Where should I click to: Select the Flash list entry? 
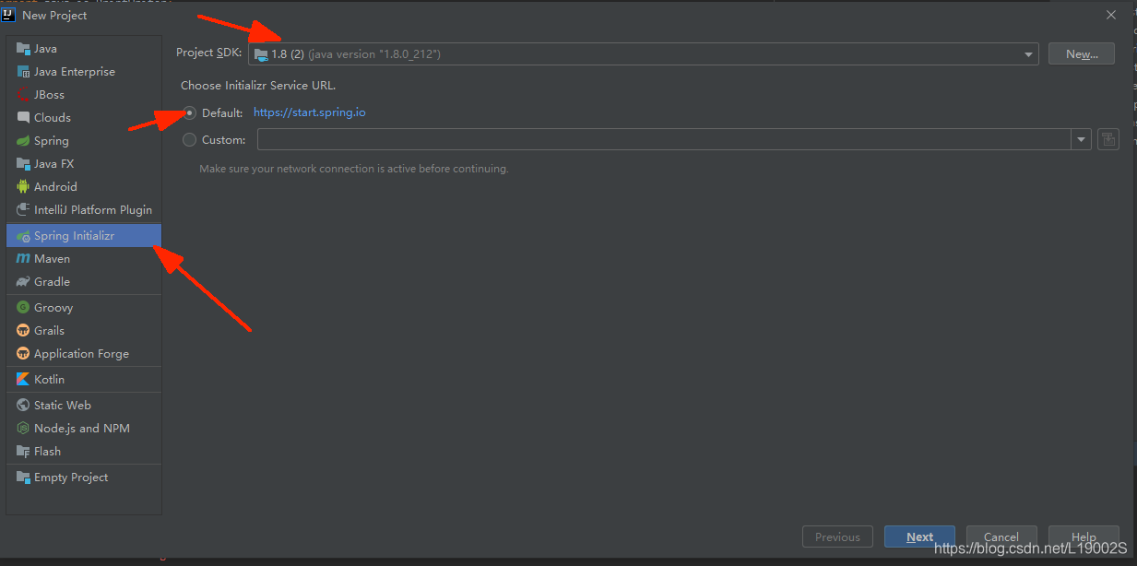84,452
